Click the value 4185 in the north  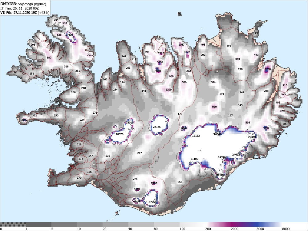(158, 71)
